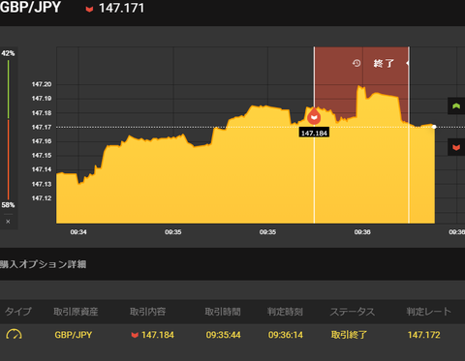This screenshot has width=465, height=361.
Task: Click judgment time 09:36:14
Action: (286, 335)
